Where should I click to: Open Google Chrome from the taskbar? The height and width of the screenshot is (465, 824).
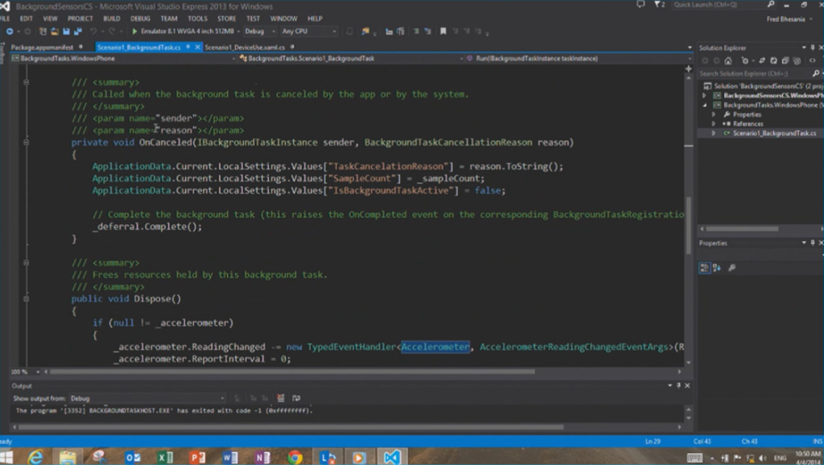coord(295,457)
